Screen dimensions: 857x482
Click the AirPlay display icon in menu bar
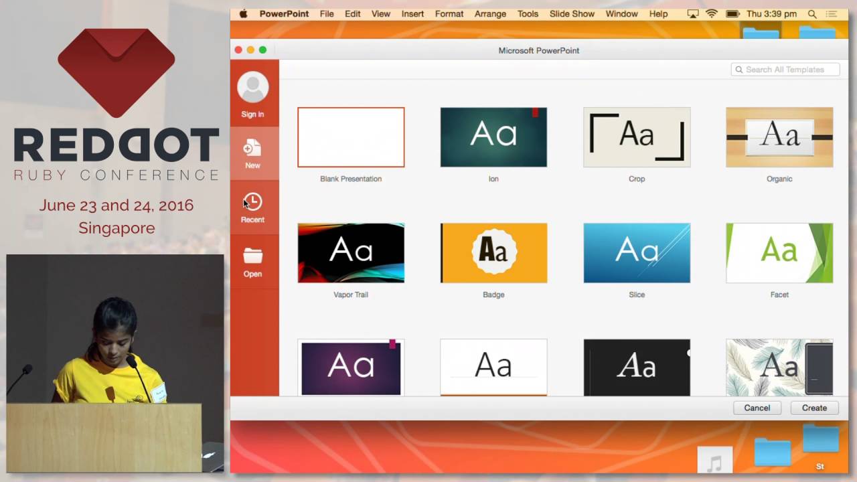pos(693,13)
